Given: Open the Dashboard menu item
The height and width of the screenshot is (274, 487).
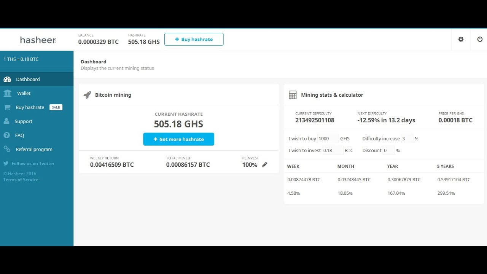Looking at the screenshot, I should (37, 79).
